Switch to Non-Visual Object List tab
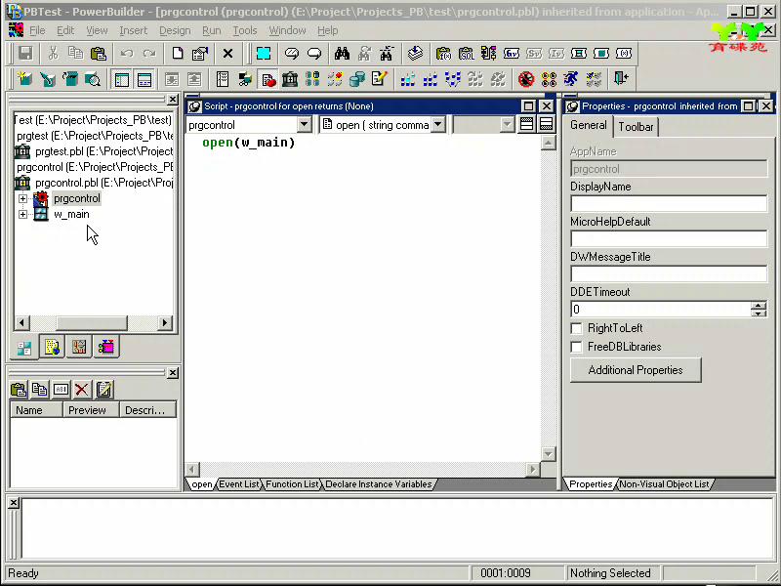The image size is (781, 586). [x=664, y=483]
